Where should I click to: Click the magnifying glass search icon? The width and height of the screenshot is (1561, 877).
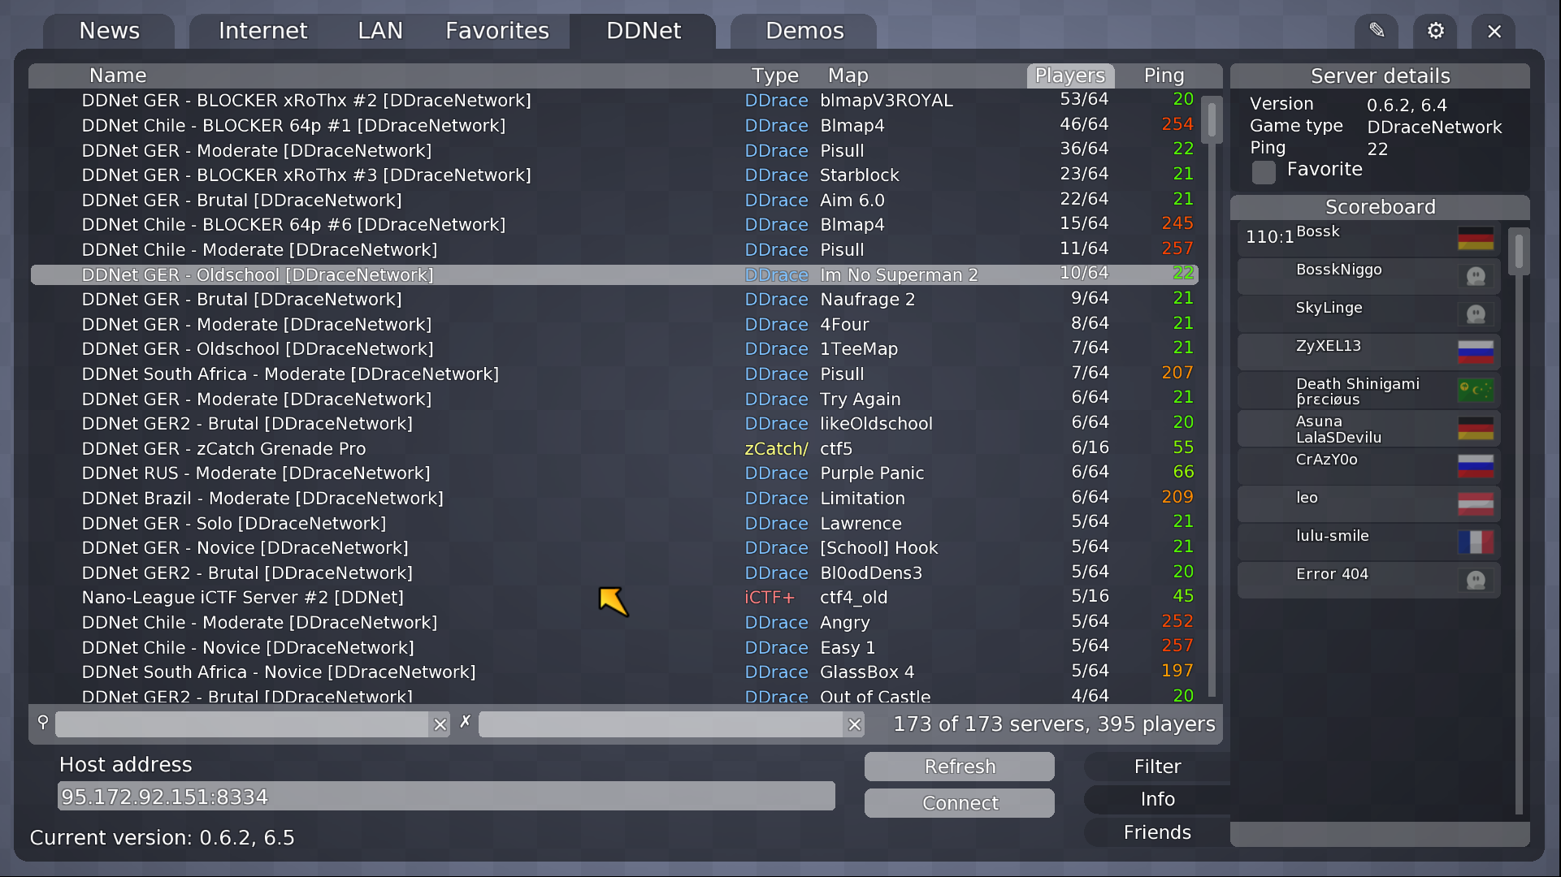pyautogui.click(x=42, y=723)
